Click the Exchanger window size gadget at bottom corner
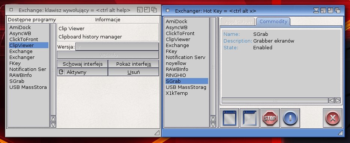Screen dimensions: 350x143 pyautogui.click(x=340, y=133)
